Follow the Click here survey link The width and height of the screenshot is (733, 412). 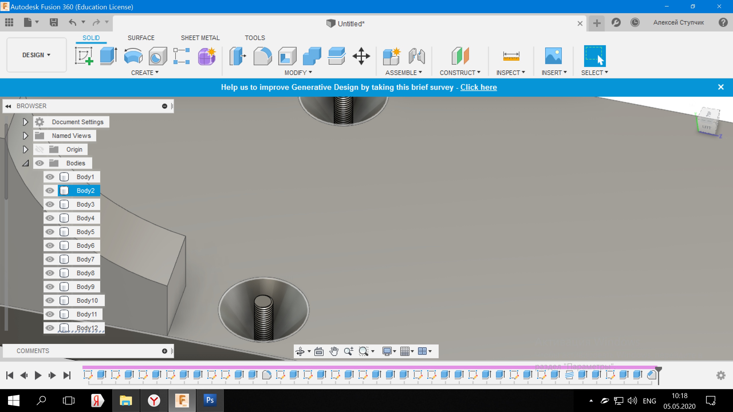tap(478, 87)
